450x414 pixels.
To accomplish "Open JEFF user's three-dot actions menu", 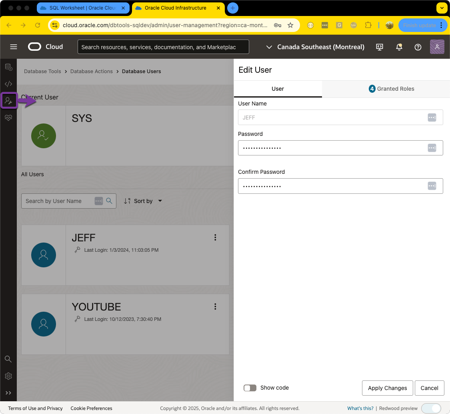I will click(215, 238).
